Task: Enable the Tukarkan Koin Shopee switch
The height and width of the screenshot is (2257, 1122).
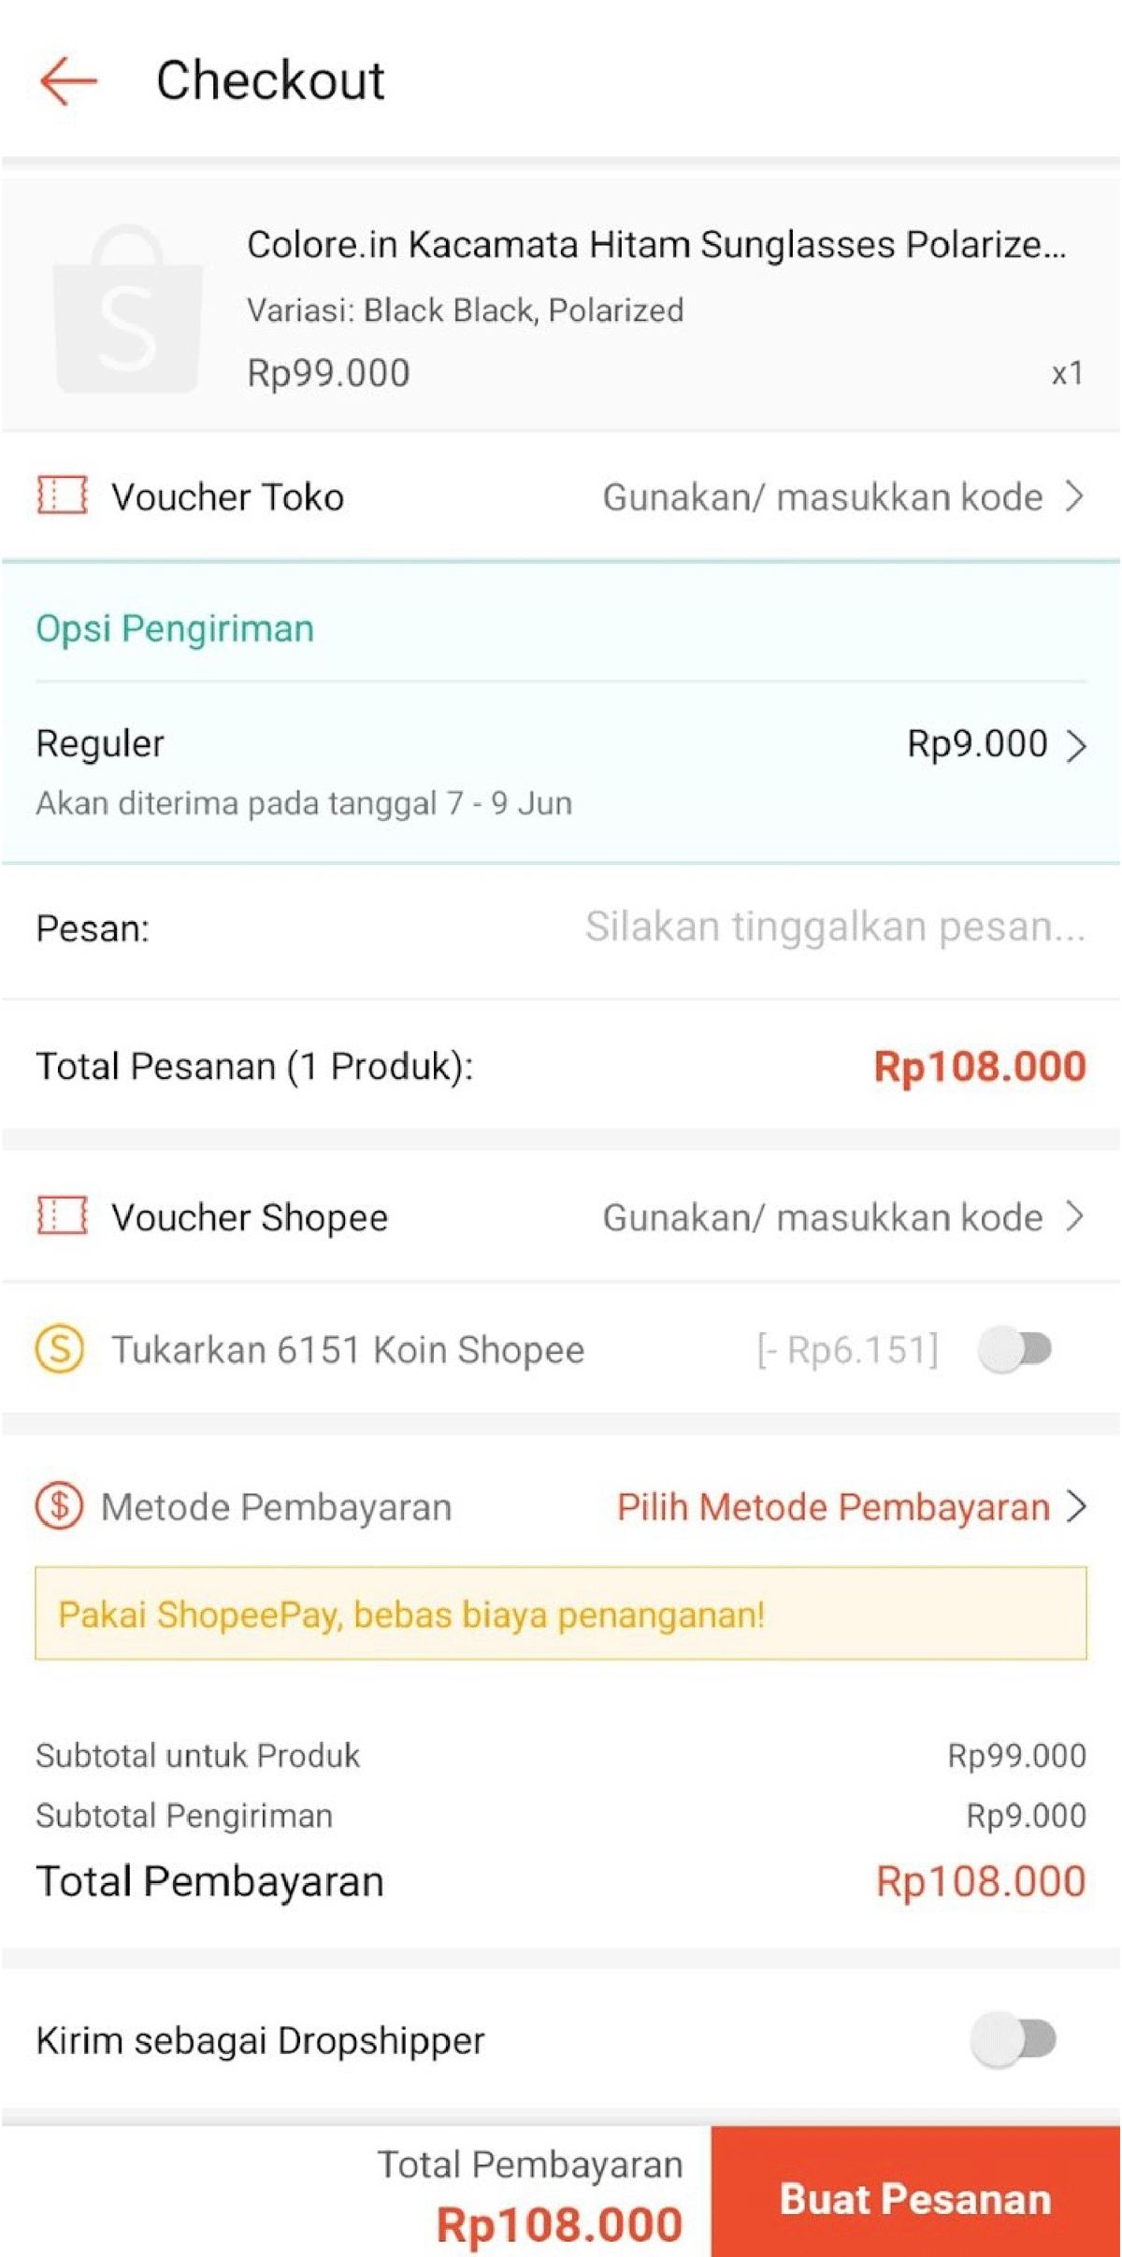Action: point(1015,1349)
